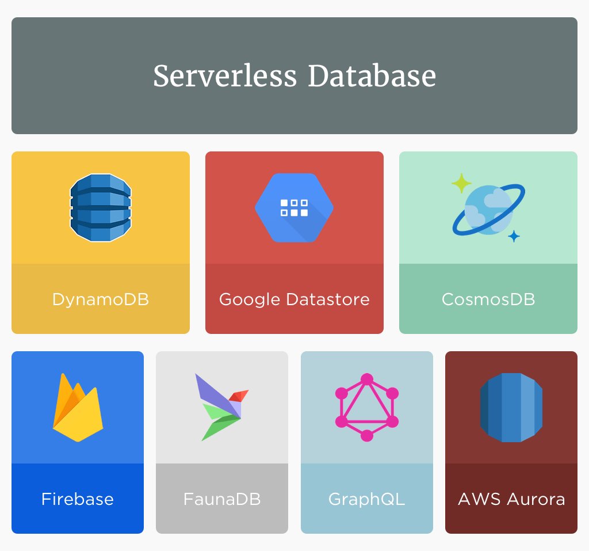The height and width of the screenshot is (551, 589).
Task: Select the DynamoDB label
Action: tap(101, 299)
